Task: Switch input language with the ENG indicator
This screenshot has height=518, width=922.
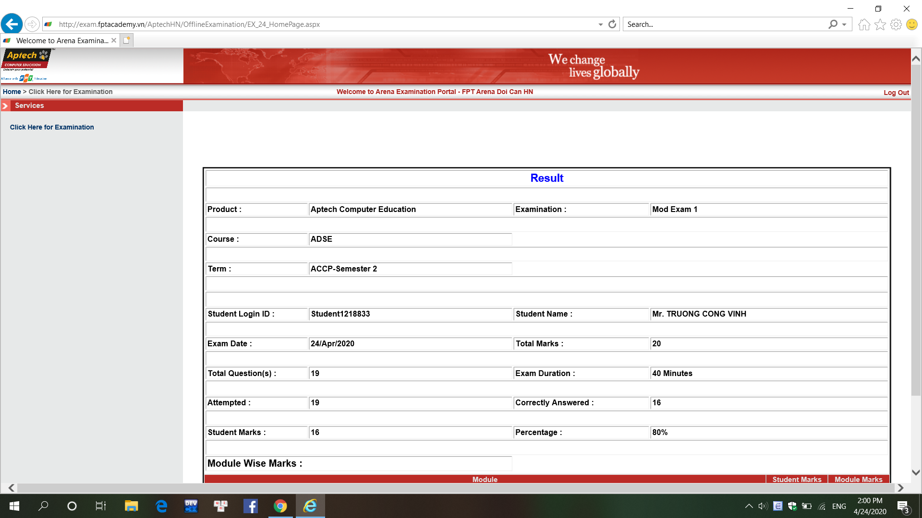Action: (x=839, y=506)
